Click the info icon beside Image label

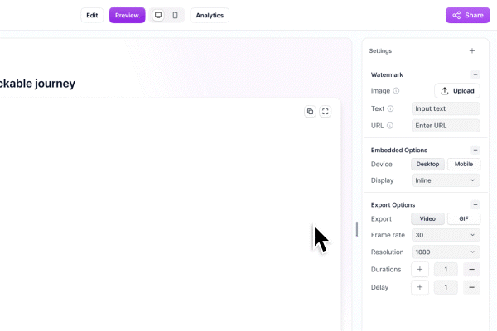point(396,91)
